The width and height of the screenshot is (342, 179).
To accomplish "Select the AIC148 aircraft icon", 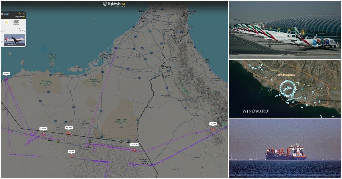I will [213, 129].
